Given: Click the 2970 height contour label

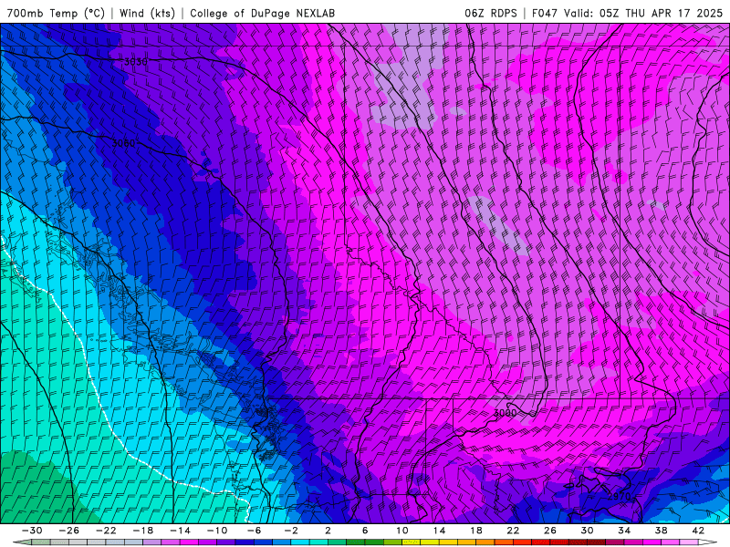Looking at the screenshot, I should coord(620,496).
